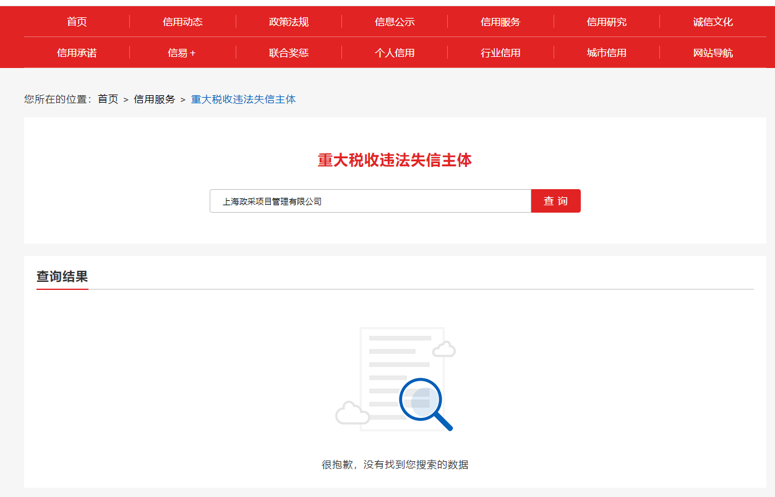
Task: Open the 行业信用 menu item
Action: [x=500, y=53]
